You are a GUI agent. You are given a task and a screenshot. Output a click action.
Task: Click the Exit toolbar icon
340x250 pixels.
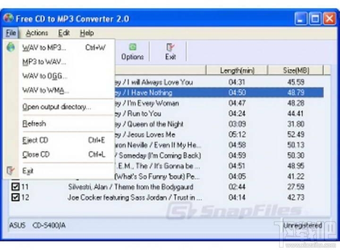[x=170, y=47]
